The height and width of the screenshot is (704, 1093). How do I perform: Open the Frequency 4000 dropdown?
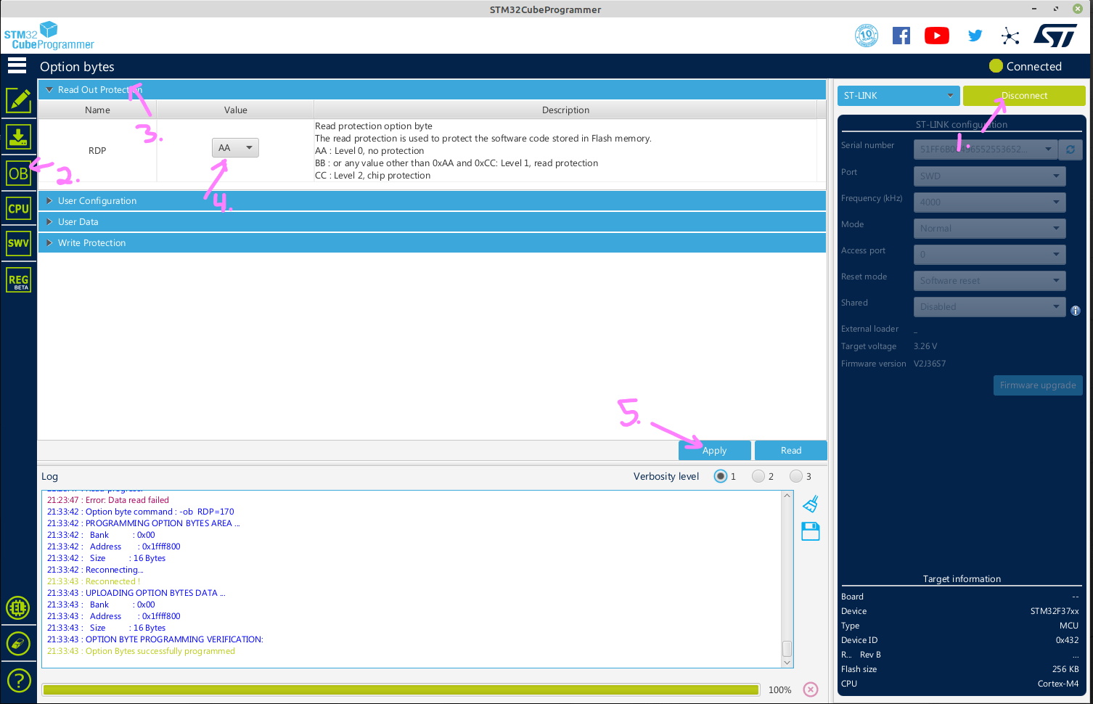click(989, 202)
